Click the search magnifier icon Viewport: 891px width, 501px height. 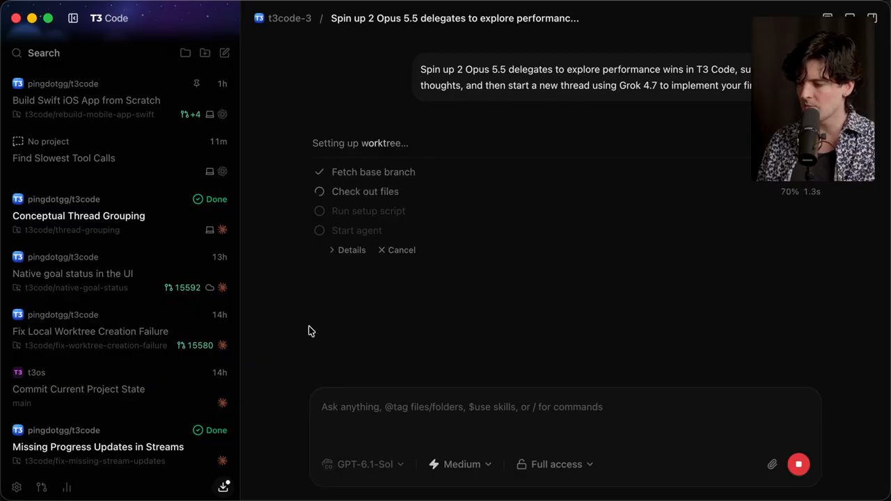point(17,53)
